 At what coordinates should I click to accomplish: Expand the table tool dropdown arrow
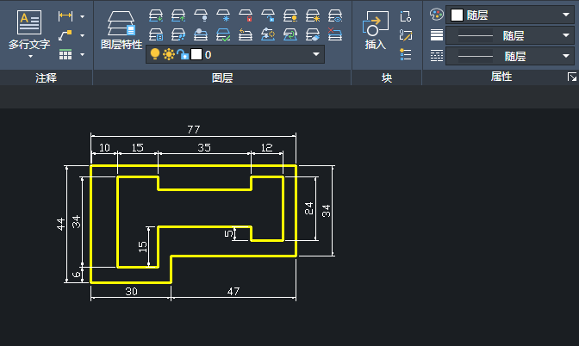pyautogui.click(x=83, y=55)
